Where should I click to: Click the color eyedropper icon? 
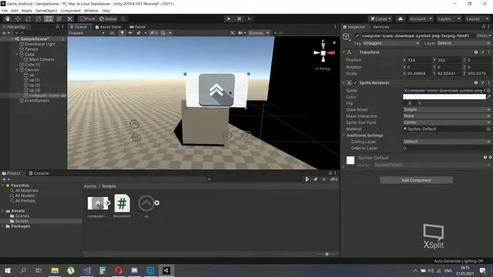(488, 97)
